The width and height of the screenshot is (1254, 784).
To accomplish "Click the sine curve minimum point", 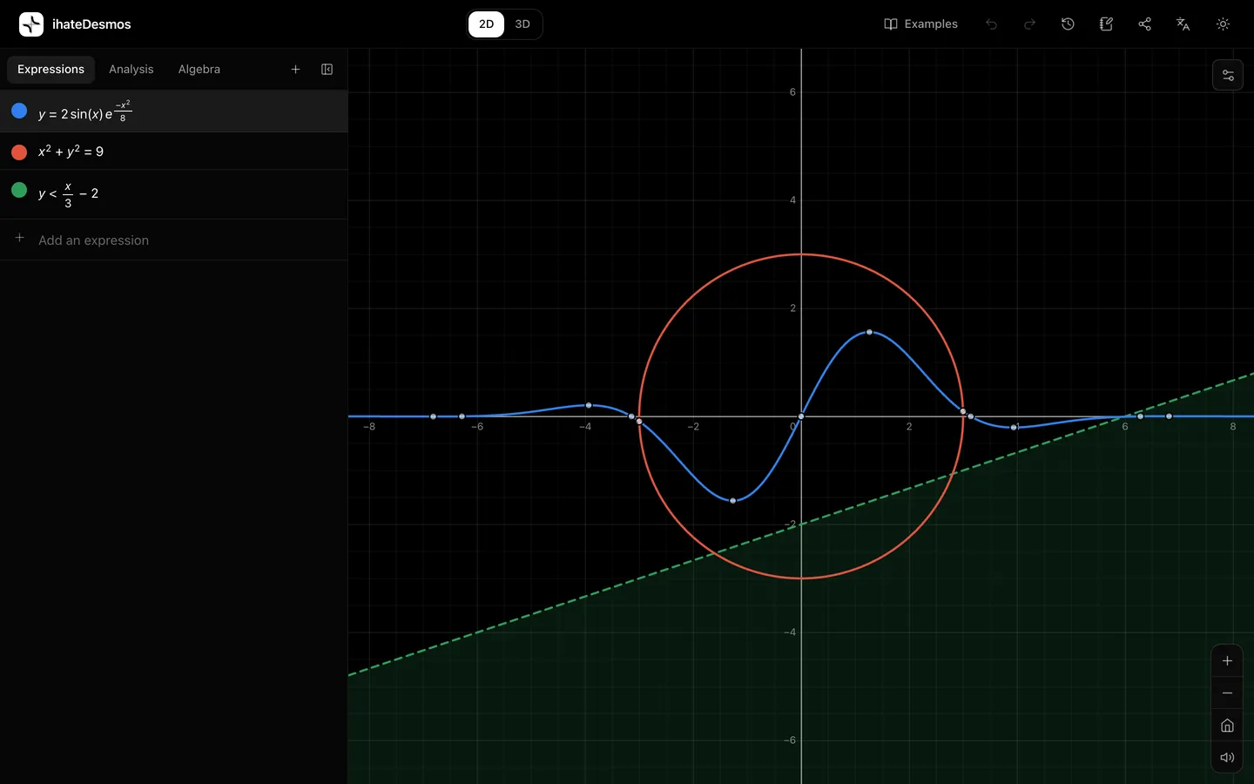I will 733,501.
